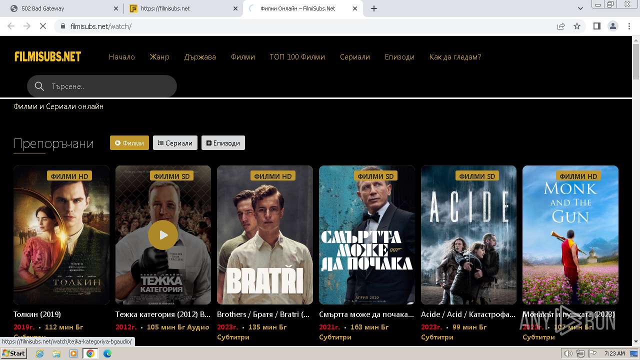640x360 pixels.
Task: Open Acide movie poster
Action: pos(468,235)
